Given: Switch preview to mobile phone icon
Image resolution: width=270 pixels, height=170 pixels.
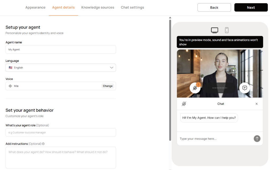Looking at the screenshot, I should (x=226, y=30).
